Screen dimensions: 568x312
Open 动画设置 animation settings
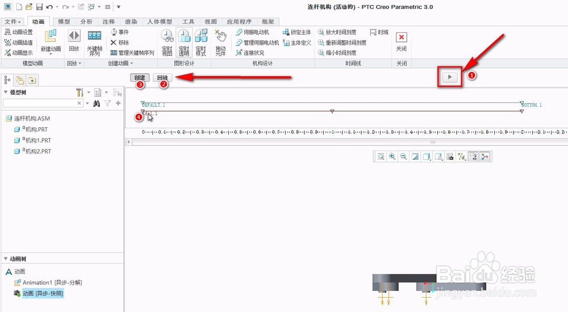[x=19, y=32]
